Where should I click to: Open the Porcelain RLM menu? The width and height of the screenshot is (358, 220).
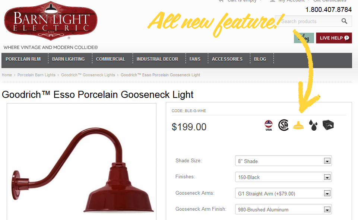pos(23,59)
